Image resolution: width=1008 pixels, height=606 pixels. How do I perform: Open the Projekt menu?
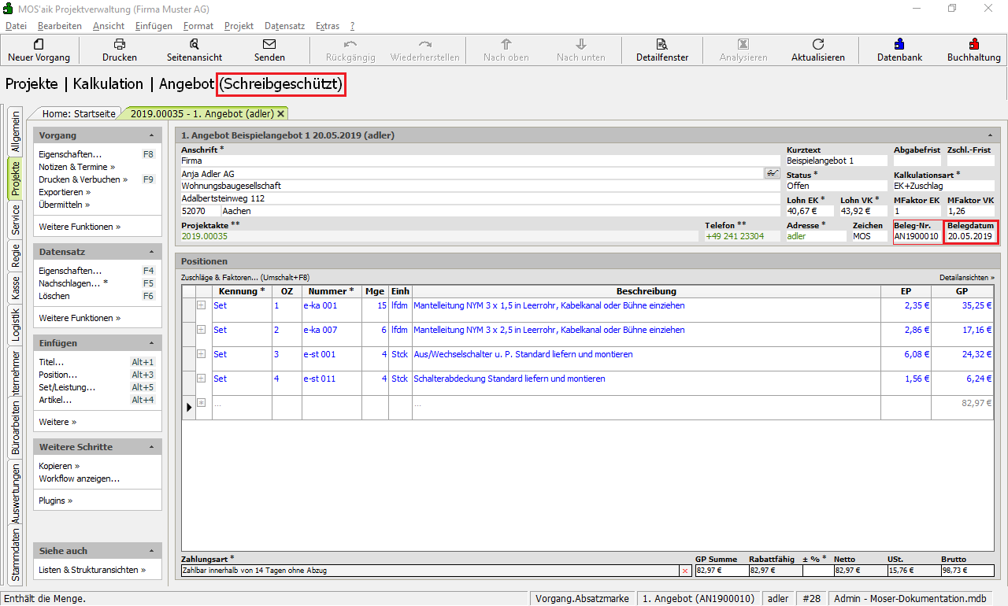(239, 26)
